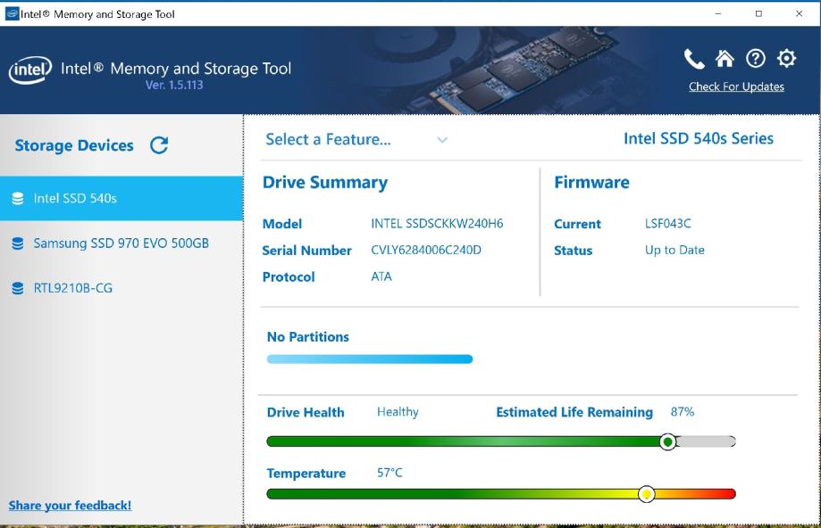The image size is (821, 528).
Task: Click the serial number CVLY6284006C240D
Action: [x=426, y=250]
